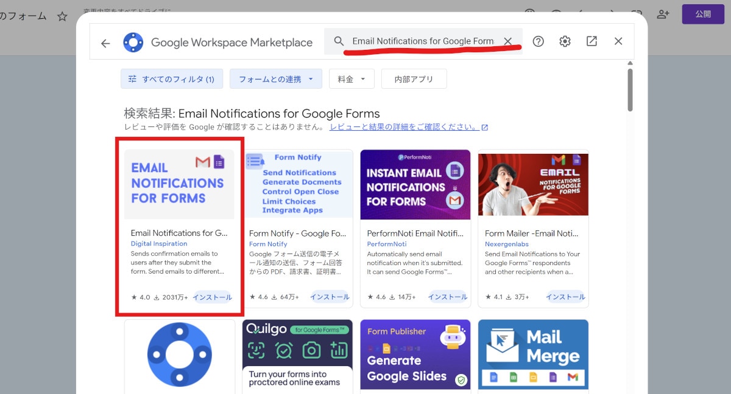Install Email Notifications for Forms via インストール
731x394 pixels.
212,297
